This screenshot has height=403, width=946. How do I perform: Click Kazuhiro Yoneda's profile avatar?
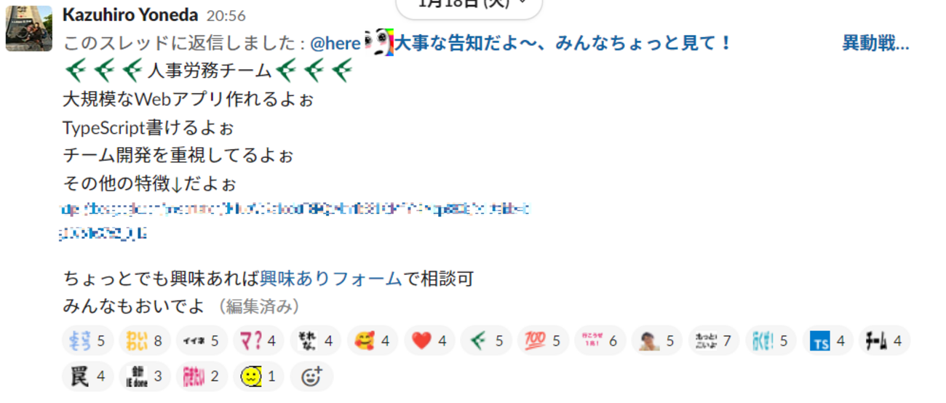click(x=29, y=28)
